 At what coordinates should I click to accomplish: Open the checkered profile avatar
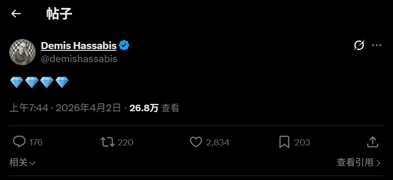[x=22, y=52]
